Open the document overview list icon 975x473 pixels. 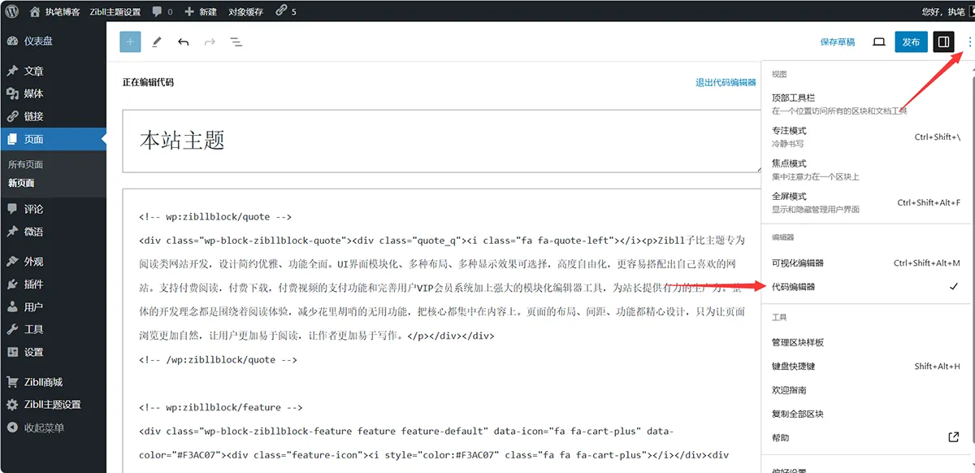coord(236,41)
